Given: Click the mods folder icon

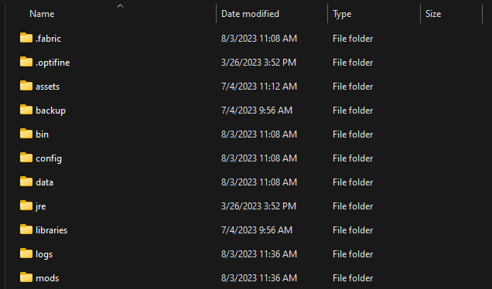Looking at the screenshot, I should tap(26, 277).
